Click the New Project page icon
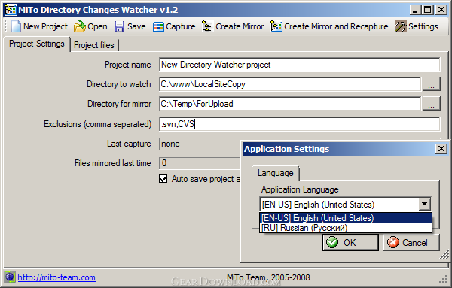This screenshot has height=288, width=452. point(16,26)
